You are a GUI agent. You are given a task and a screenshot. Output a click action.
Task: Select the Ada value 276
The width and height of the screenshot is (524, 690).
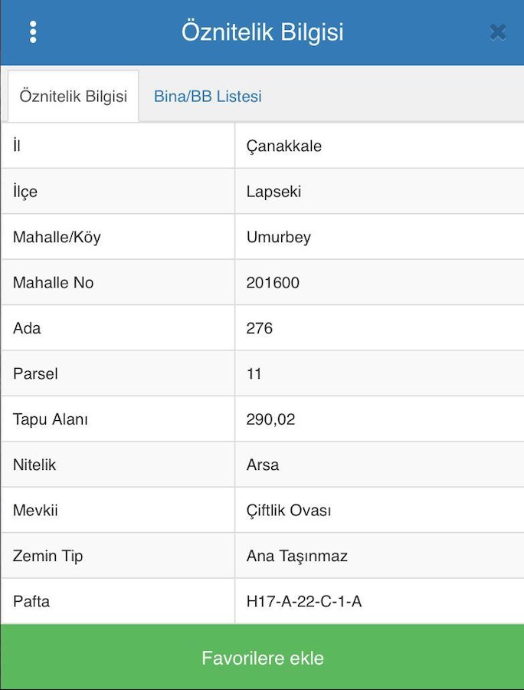260,328
